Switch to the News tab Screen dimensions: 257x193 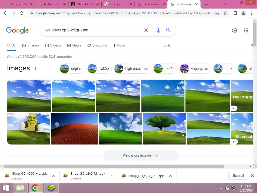[x=74, y=45]
